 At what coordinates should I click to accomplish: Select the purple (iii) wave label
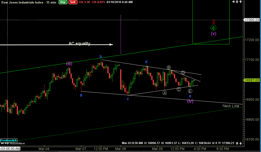pos(69,64)
